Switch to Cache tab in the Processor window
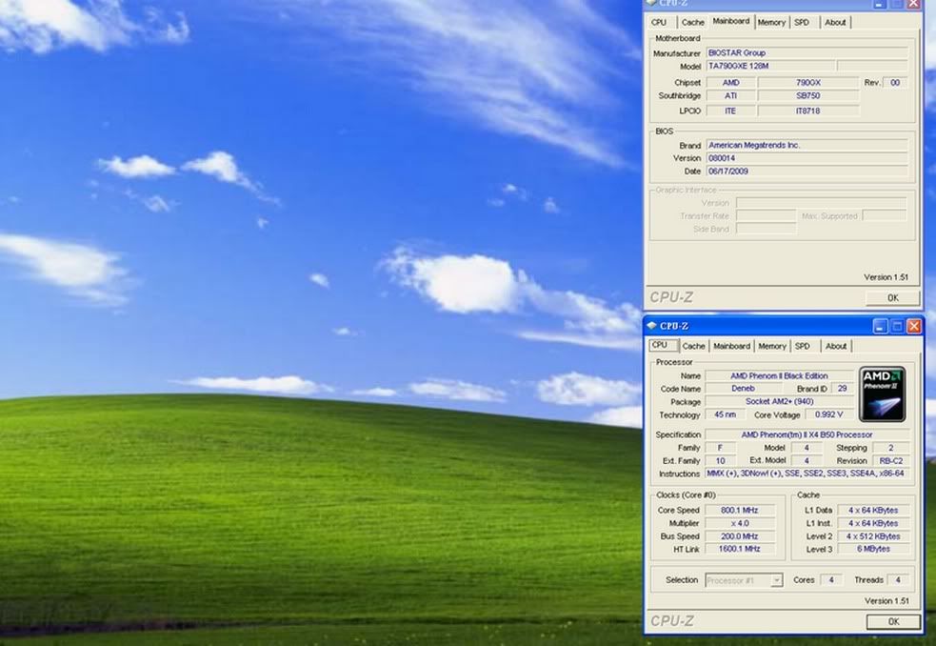Viewport: 936px width, 646px height. [693, 346]
